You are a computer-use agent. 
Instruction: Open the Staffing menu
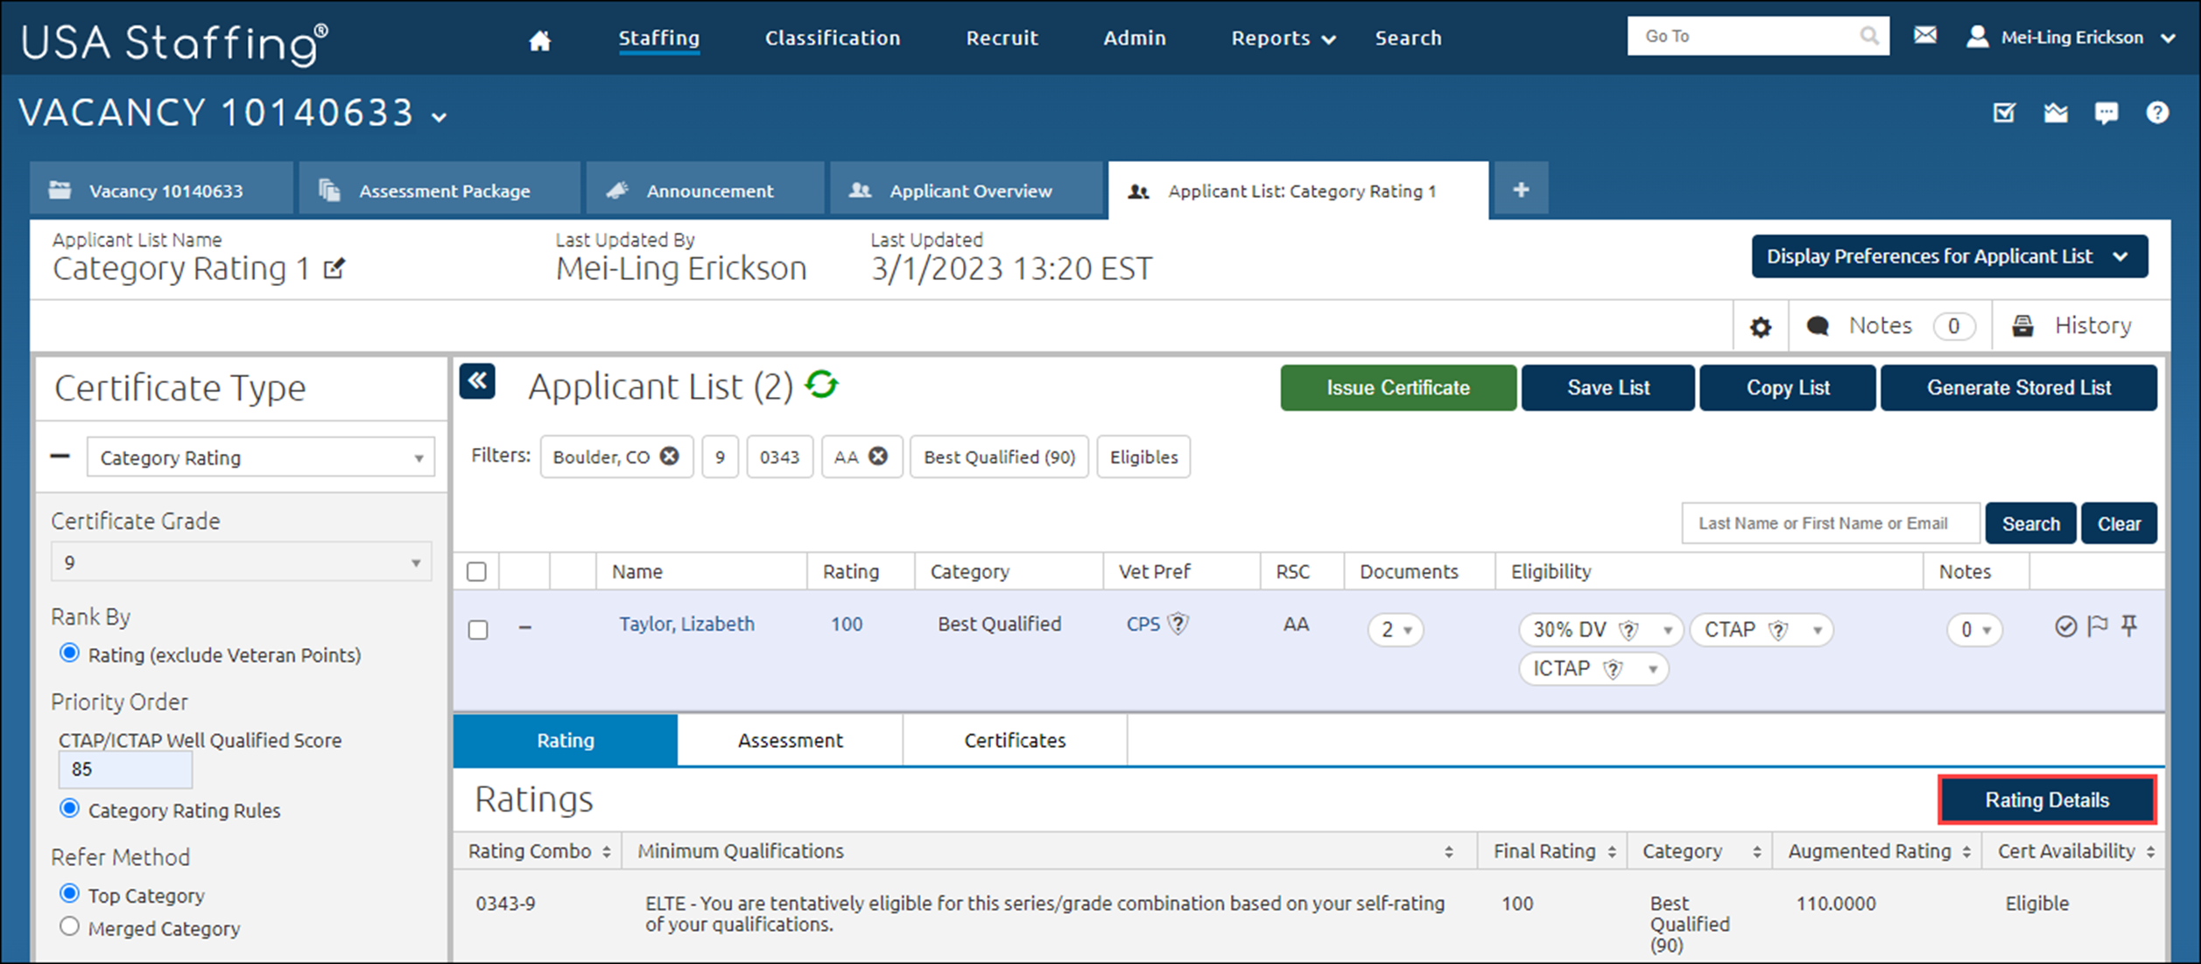click(x=658, y=38)
